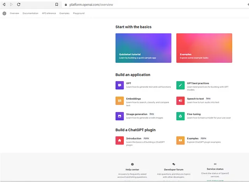Click 'Explore ChatGPT plugin examples' text
The height and width of the screenshot is (182, 249).
coord(204,142)
